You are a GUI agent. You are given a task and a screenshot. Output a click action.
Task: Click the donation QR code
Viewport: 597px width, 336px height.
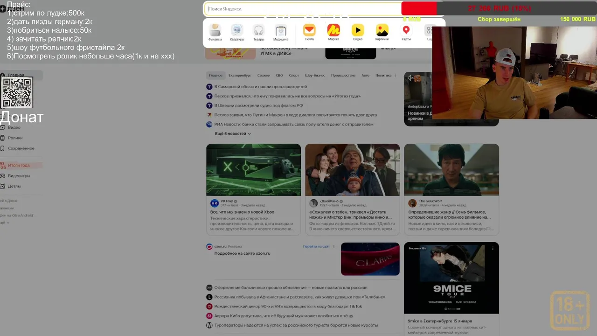(17, 92)
